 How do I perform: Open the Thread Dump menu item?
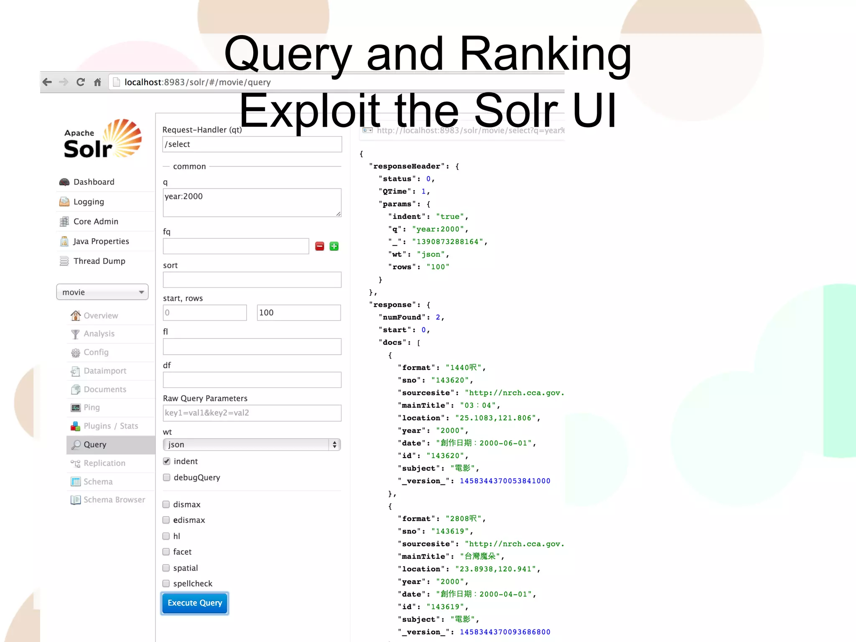tap(99, 261)
